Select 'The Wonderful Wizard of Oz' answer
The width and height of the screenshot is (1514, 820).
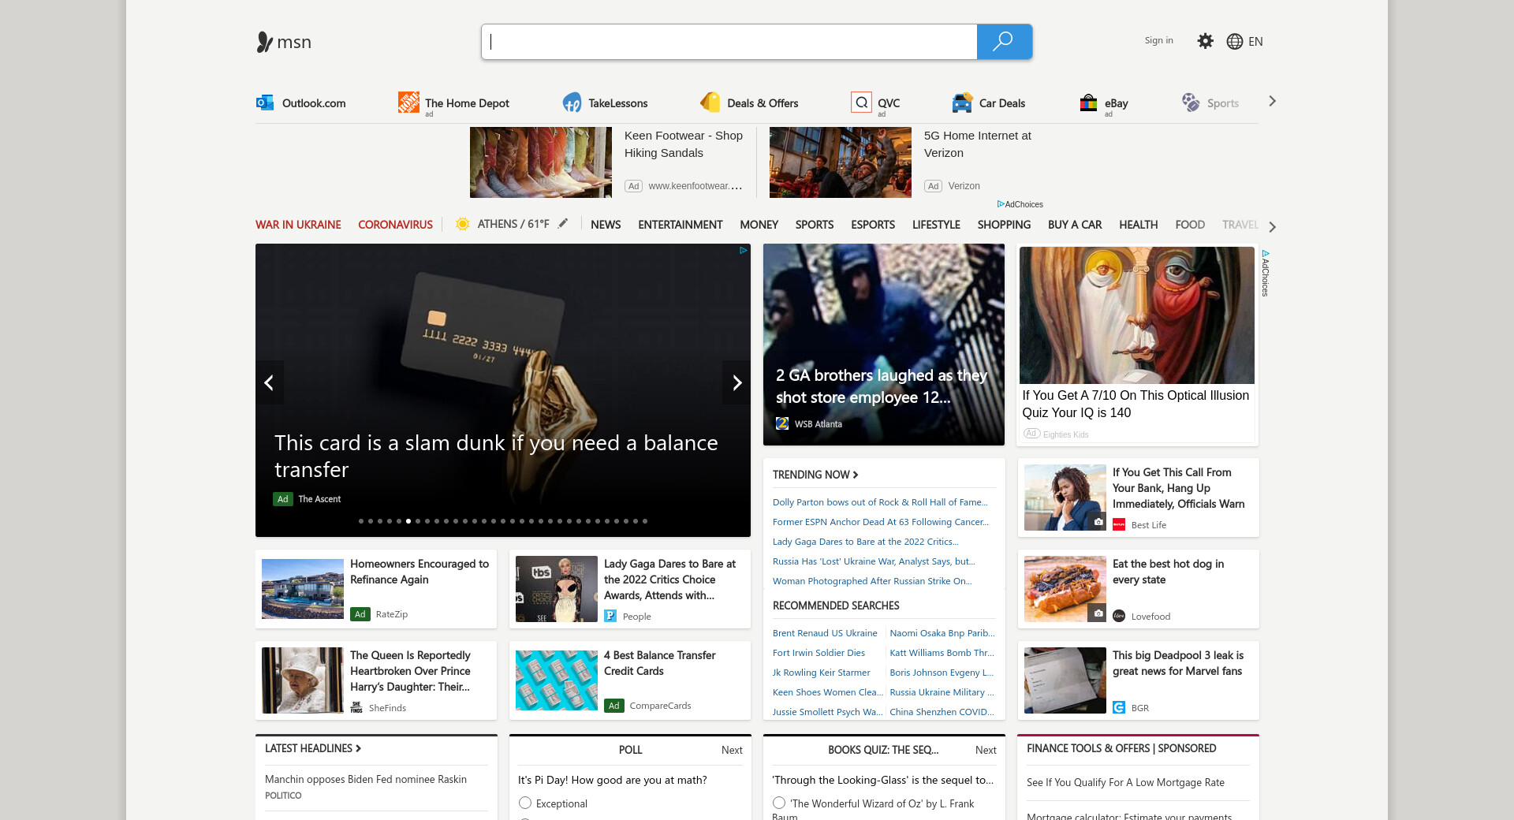point(779,803)
